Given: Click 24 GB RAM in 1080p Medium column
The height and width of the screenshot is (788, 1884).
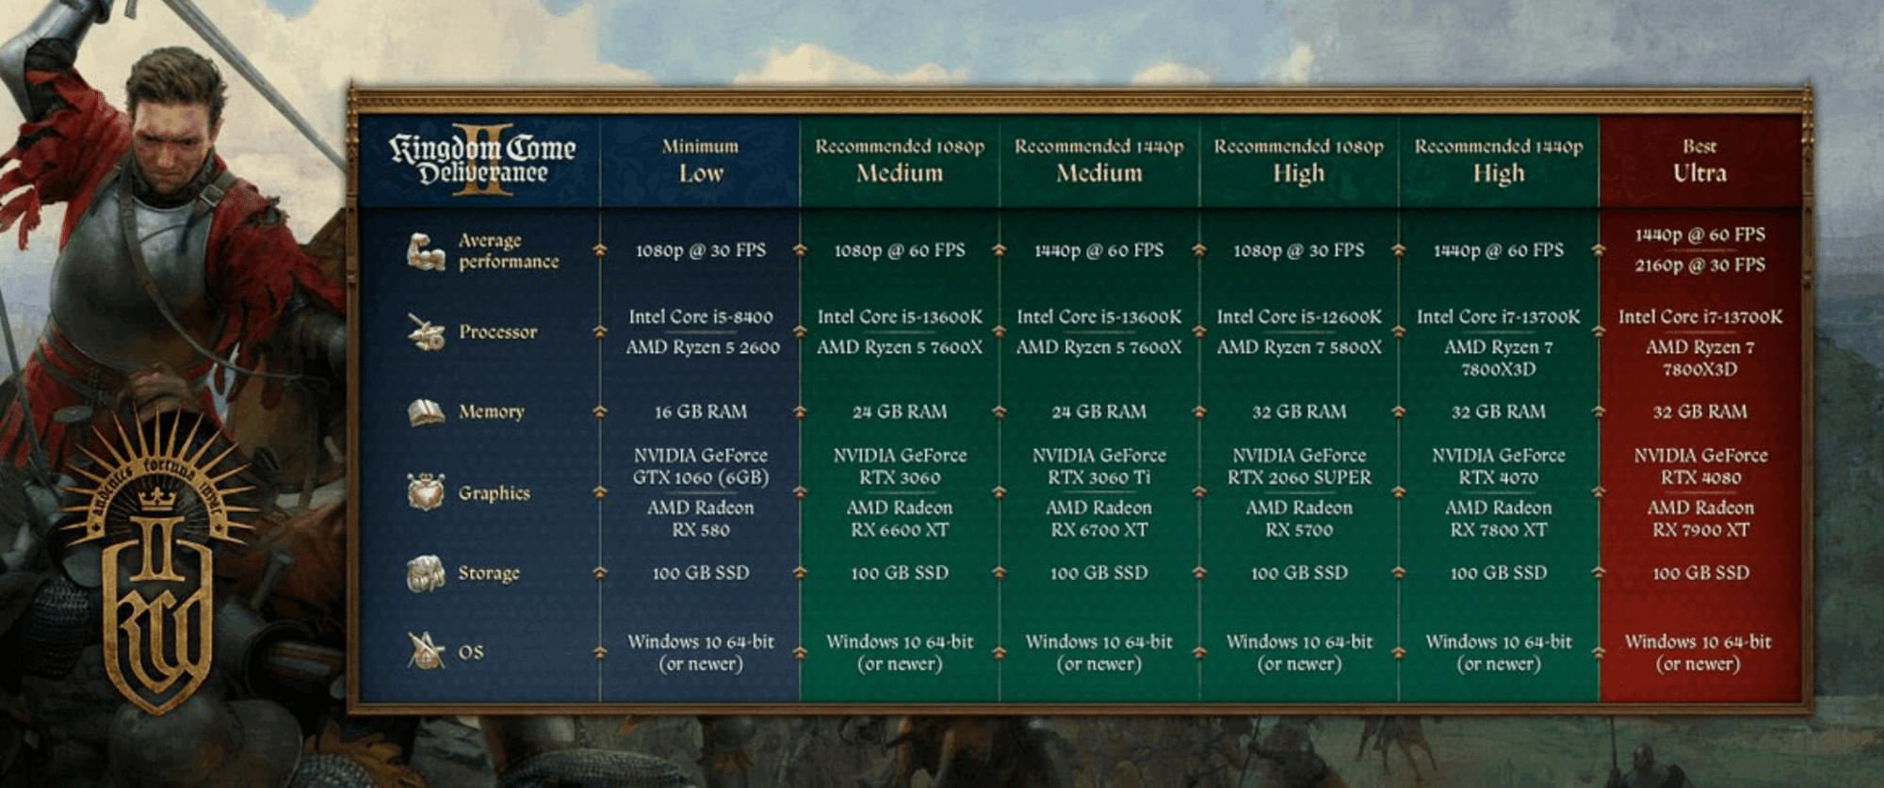Looking at the screenshot, I should (x=900, y=411).
